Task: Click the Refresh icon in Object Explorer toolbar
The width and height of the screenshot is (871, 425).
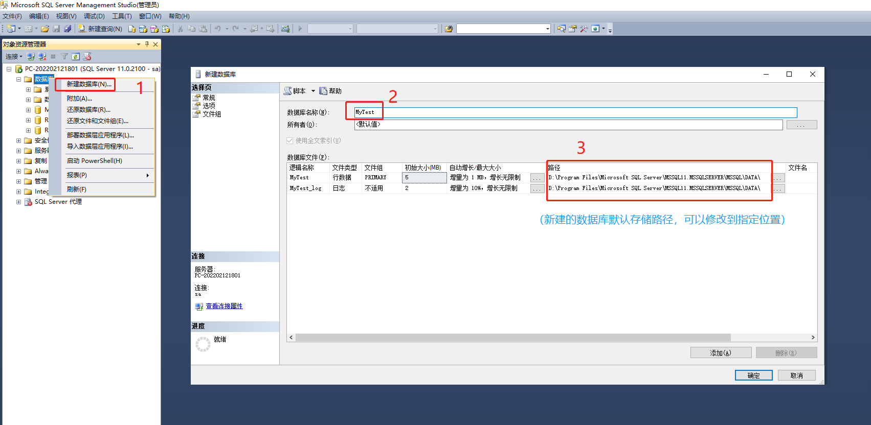Action: [76, 56]
